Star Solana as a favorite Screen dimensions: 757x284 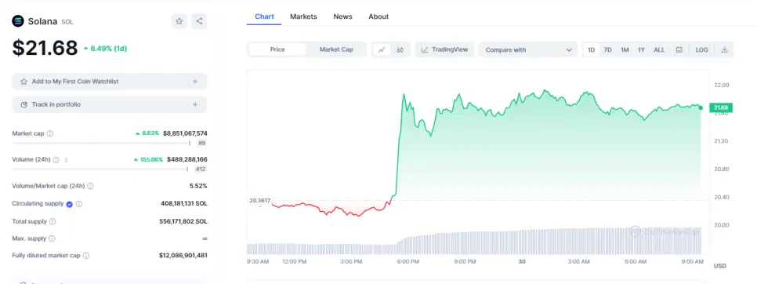pos(179,21)
